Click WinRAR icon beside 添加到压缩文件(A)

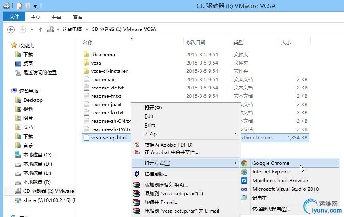(136, 185)
